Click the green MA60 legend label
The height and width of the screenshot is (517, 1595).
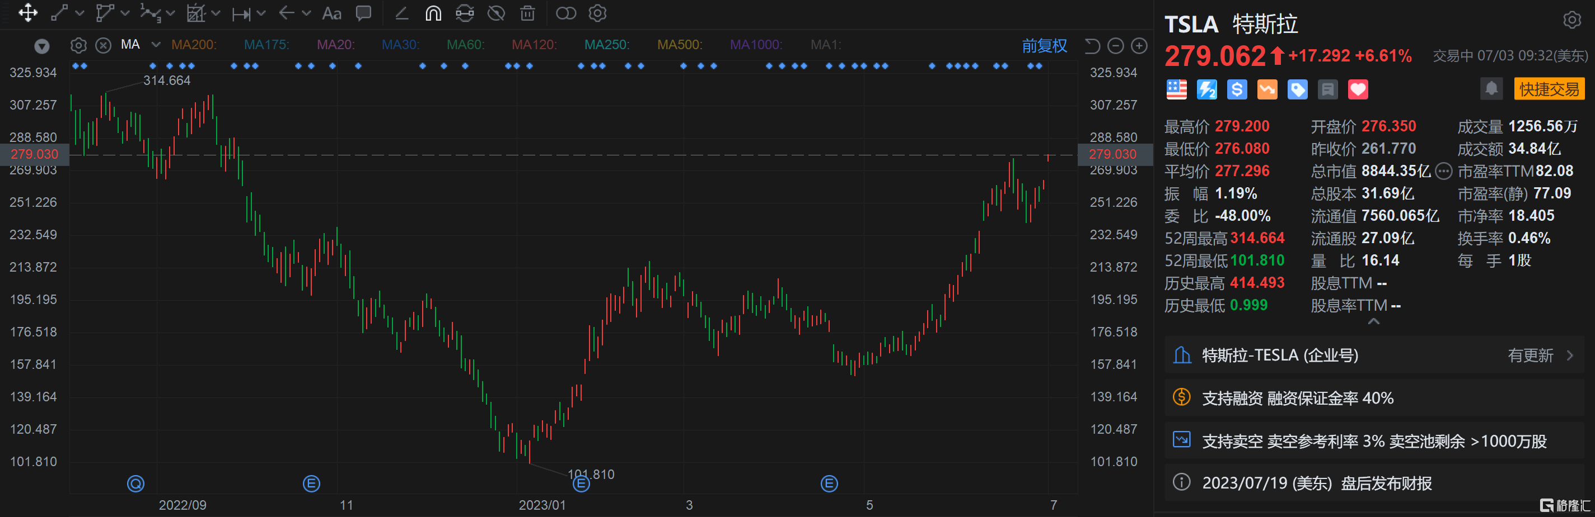(466, 45)
